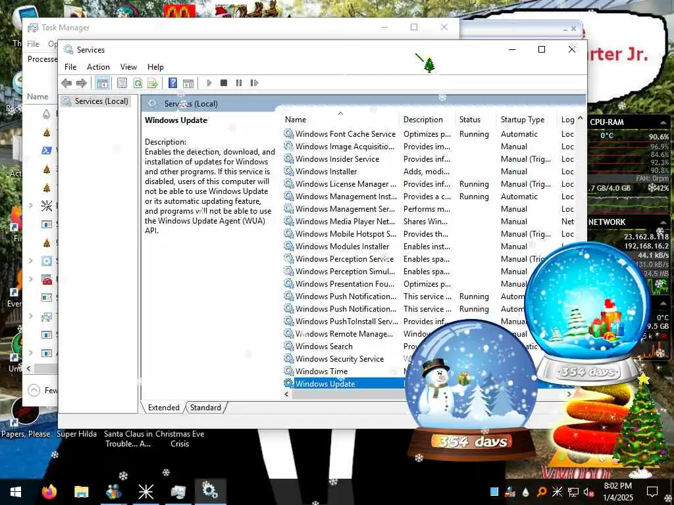674x505 pixels.
Task: Select the Windows Security Service row
Action: [344, 358]
